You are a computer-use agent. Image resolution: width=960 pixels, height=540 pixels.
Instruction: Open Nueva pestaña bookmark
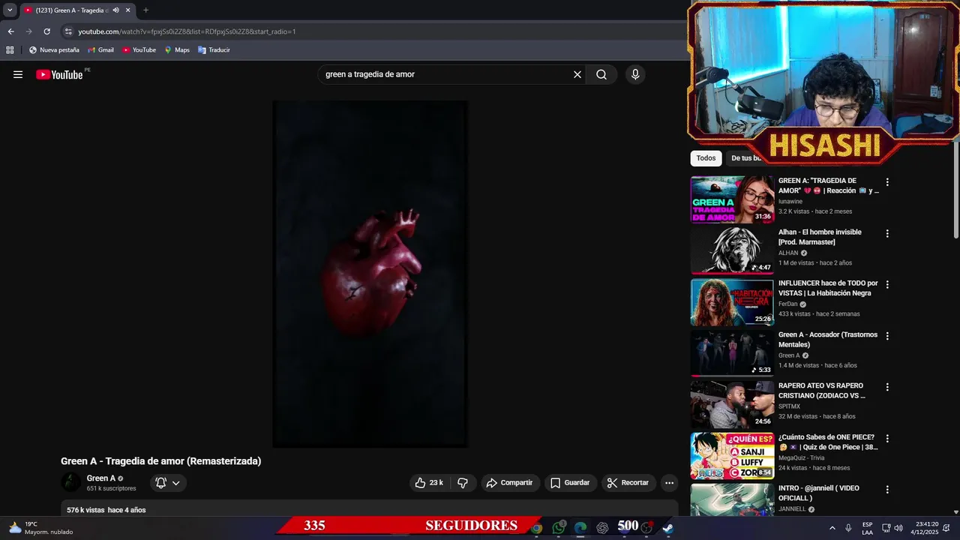pyautogui.click(x=54, y=50)
